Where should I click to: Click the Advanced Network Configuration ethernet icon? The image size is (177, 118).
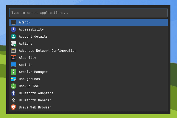(x=13, y=51)
